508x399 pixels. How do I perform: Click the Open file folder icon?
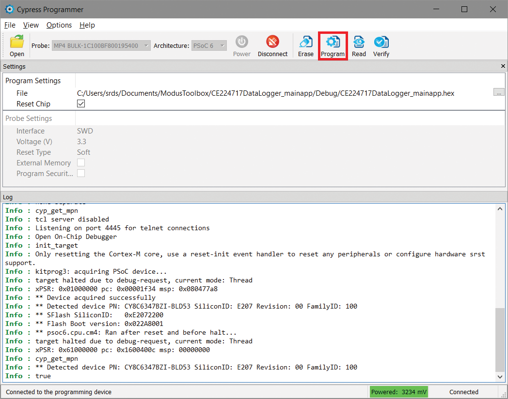[17, 43]
